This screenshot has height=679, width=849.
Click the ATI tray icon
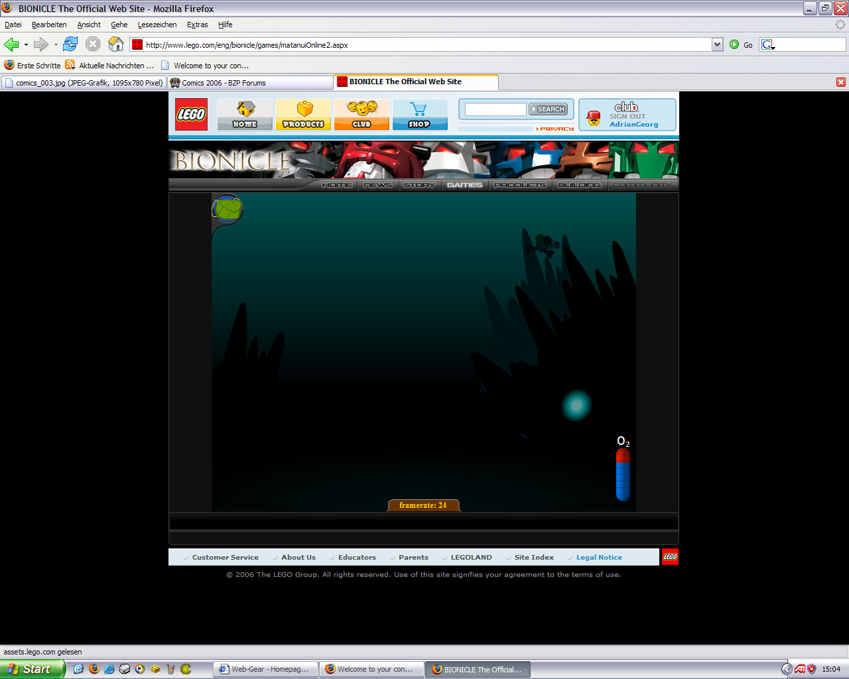800,669
